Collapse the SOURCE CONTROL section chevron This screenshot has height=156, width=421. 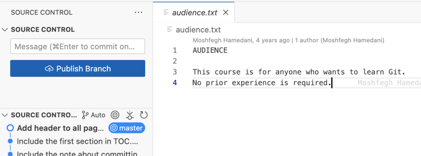pyautogui.click(x=5, y=29)
